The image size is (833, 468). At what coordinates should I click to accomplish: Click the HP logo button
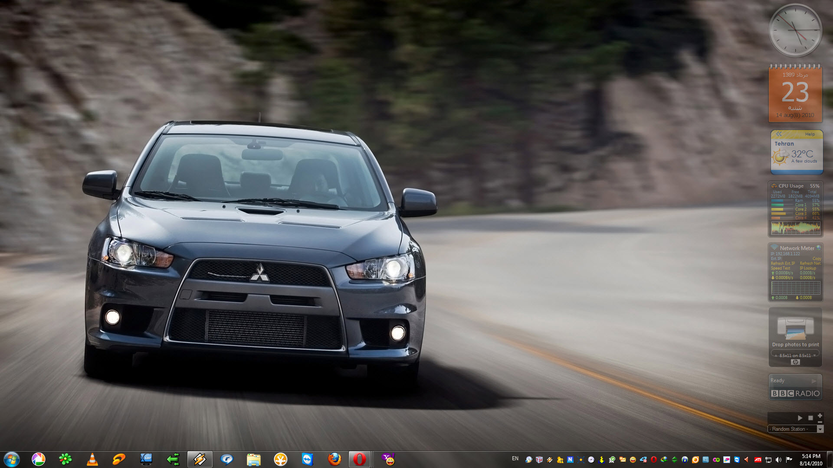pyautogui.click(x=795, y=362)
